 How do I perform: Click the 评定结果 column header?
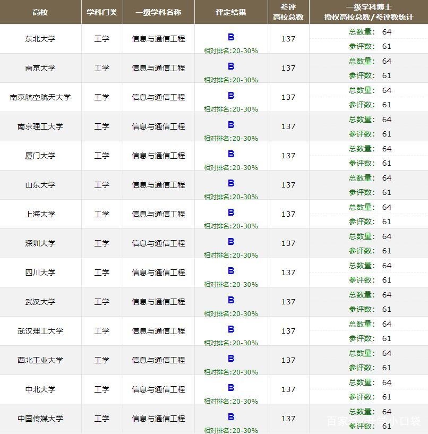[231, 12]
